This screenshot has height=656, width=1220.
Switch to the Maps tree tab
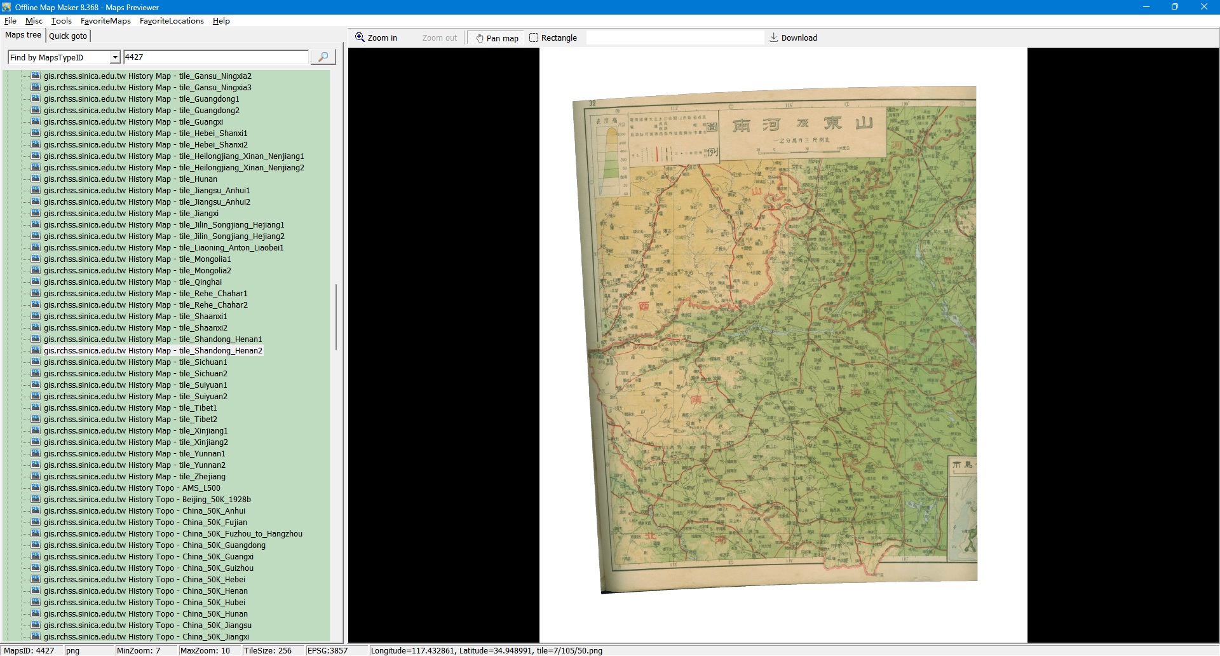23,36
